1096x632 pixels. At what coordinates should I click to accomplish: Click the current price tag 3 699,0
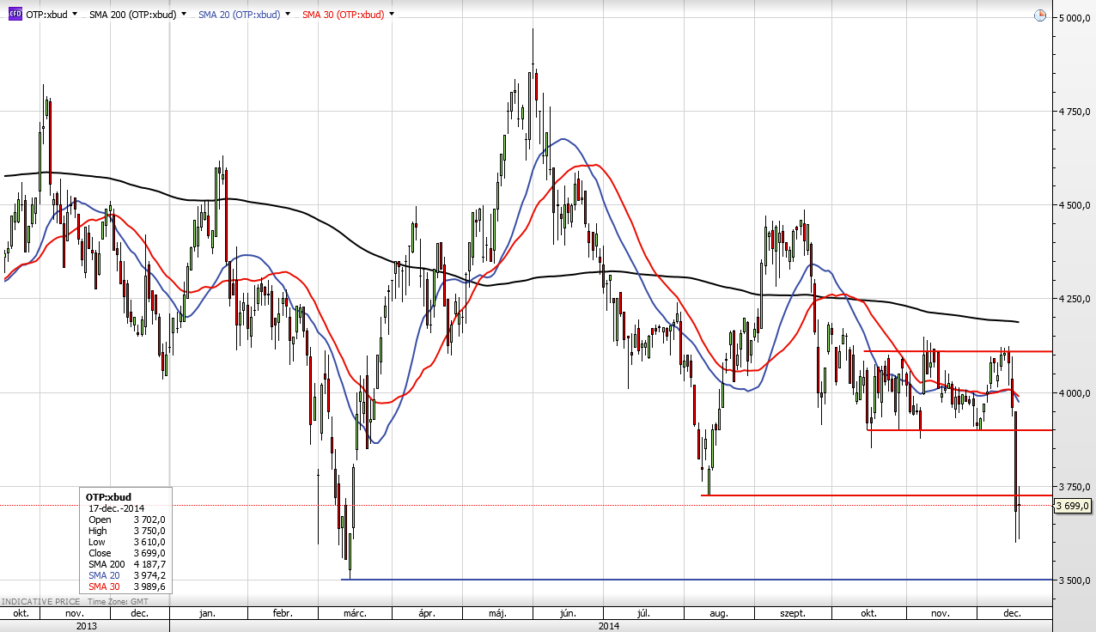tap(1073, 506)
